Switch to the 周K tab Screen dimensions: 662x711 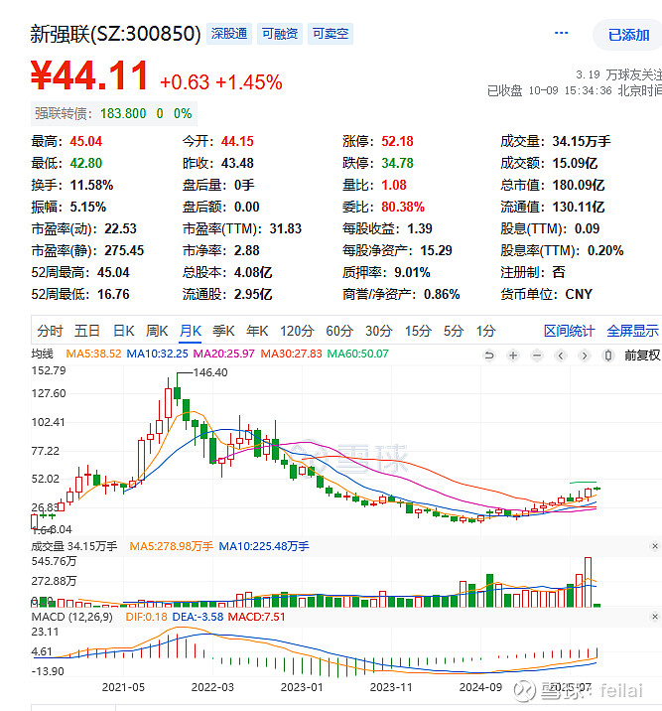(157, 331)
